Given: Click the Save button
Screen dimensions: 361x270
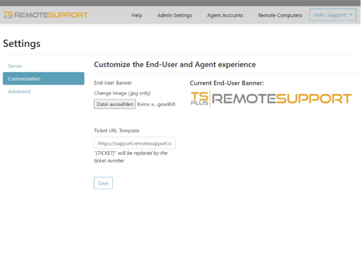Looking at the screenshot, I should [103, 183].
